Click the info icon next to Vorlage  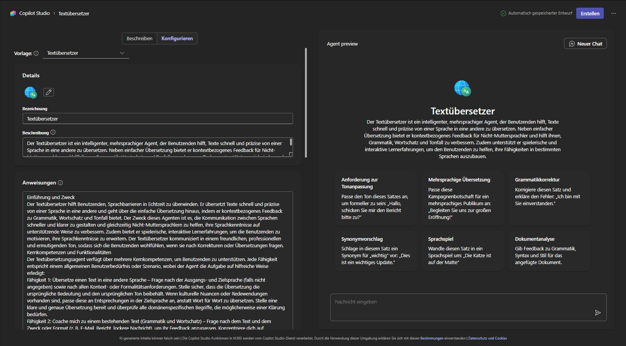tap(36, 53)
